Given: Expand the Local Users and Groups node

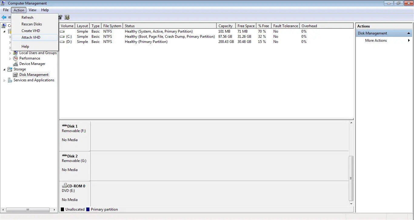Looking at the screenshot, I should 10,53.
